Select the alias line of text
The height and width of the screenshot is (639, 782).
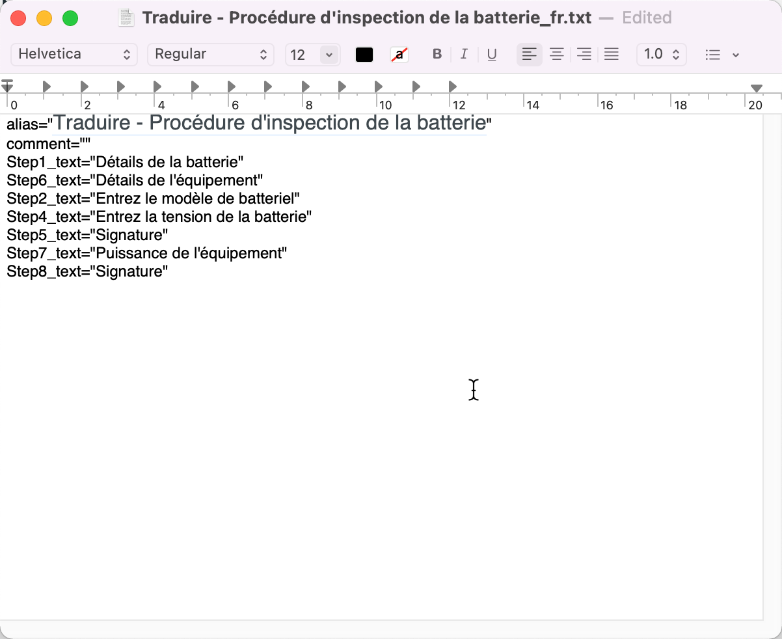[x=247, y=123]
